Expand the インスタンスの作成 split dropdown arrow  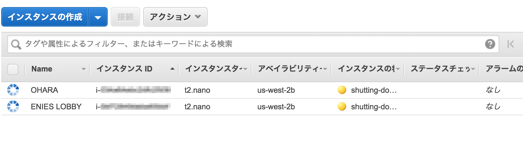[98, 17]
